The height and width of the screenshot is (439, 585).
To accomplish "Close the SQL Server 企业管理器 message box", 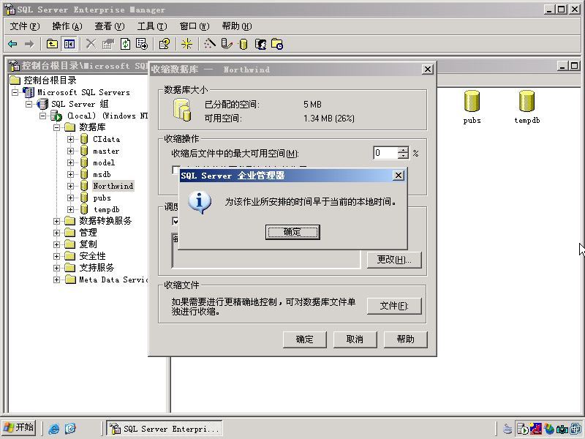I will tap(399, 175).
